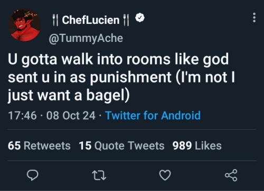Click the verified badge next to ChefLucien
This screenshot has width=264, height=191.
click(x=140, y=17)
